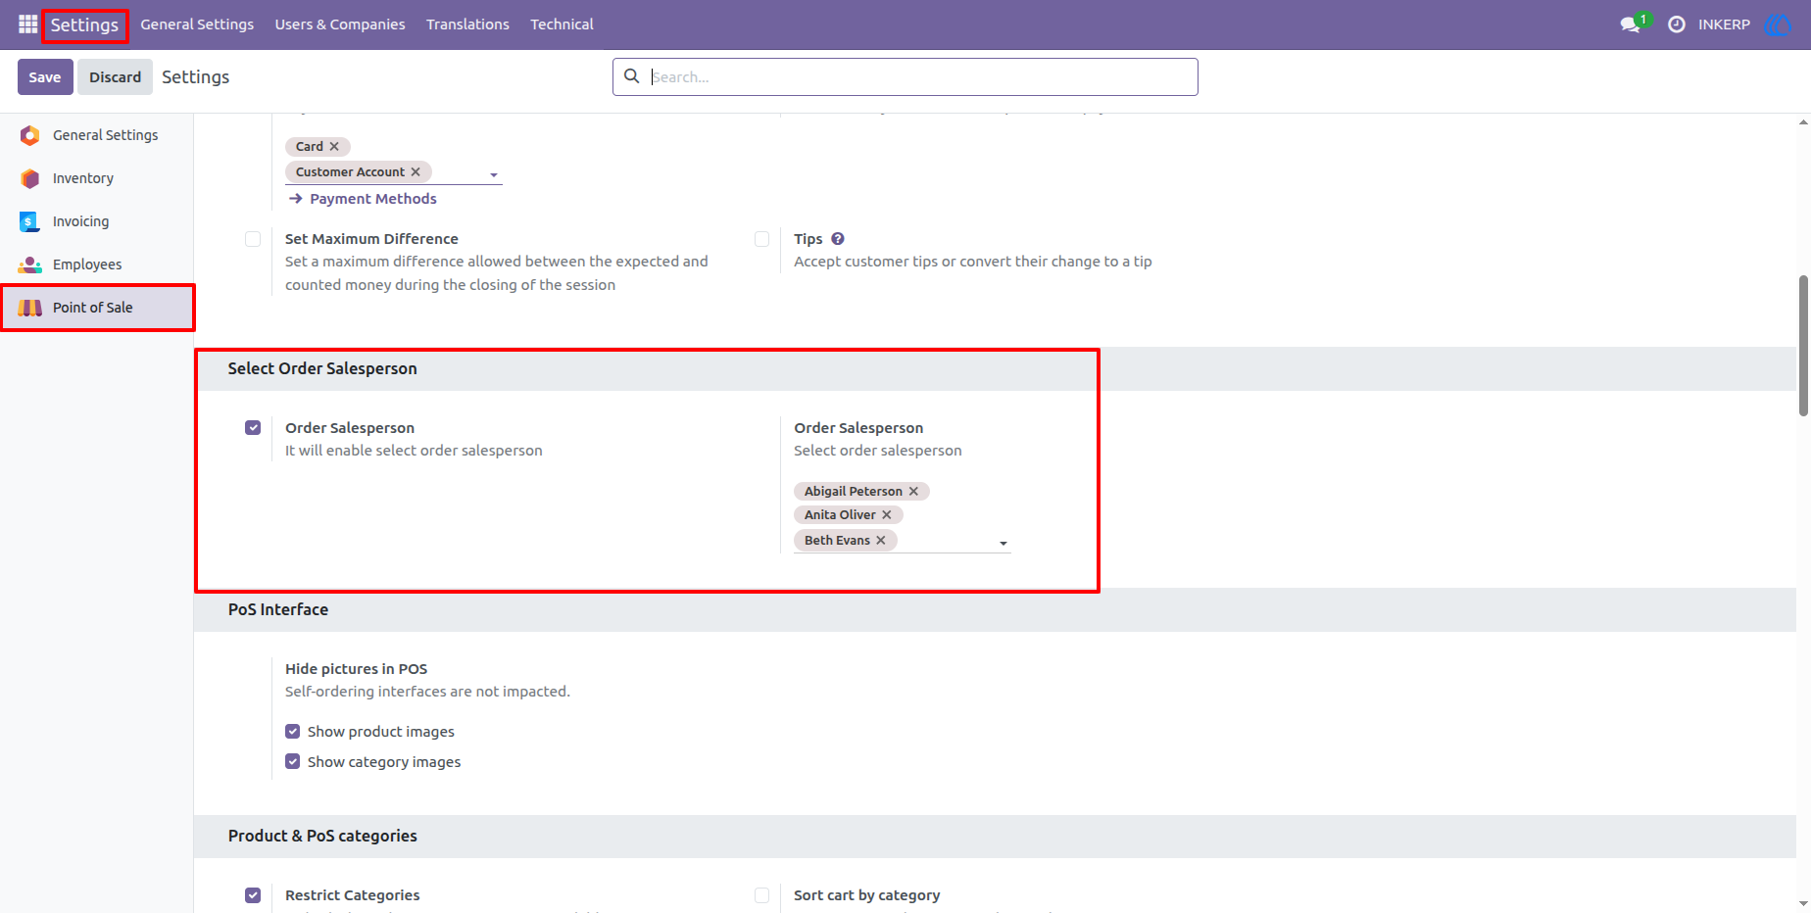Click the Tips help question mark icon
This screenshot has width=1811, height=913.
(838, 238)
